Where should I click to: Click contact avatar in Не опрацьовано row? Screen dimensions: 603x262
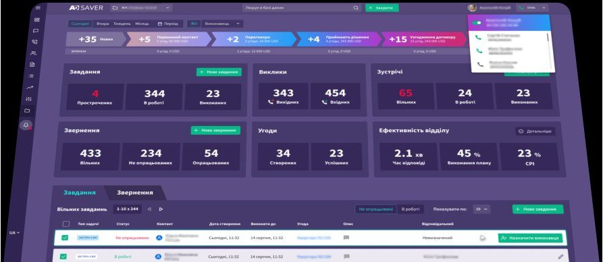click(x=159, y=238)
